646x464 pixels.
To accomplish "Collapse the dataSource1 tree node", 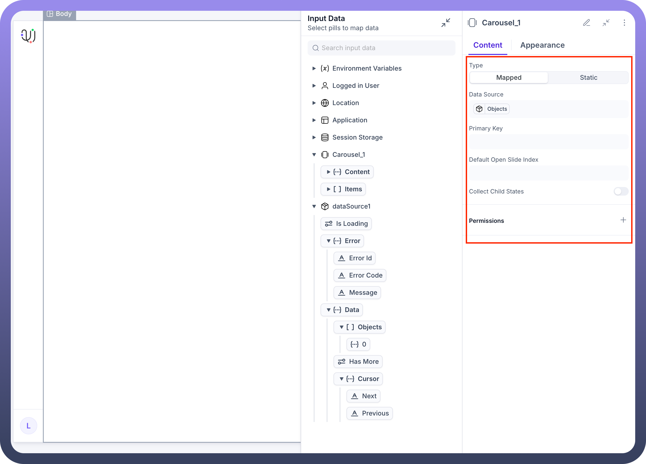I will pyautogui.click(x=314, y=206).
